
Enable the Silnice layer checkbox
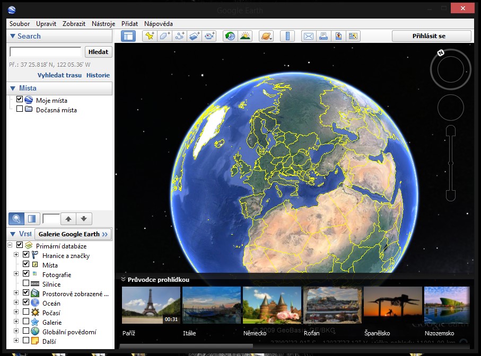(x=26, y=284)
